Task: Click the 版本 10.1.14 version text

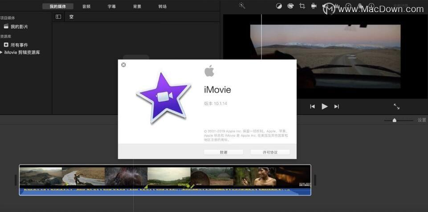Action: click(x=216, y=103)
